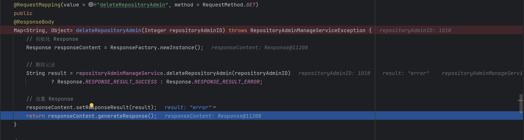The image size is (524, 140).
Task: Click the blue deleteRepositoryAdmin method name in signature
Action: (x=109, y=30)
